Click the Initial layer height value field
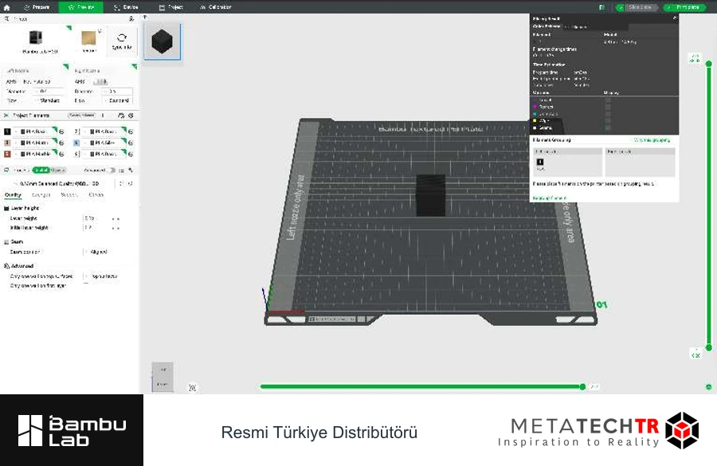Image resolution: width=717 pixels, height=466 pixels. click(x=96, y=228)
